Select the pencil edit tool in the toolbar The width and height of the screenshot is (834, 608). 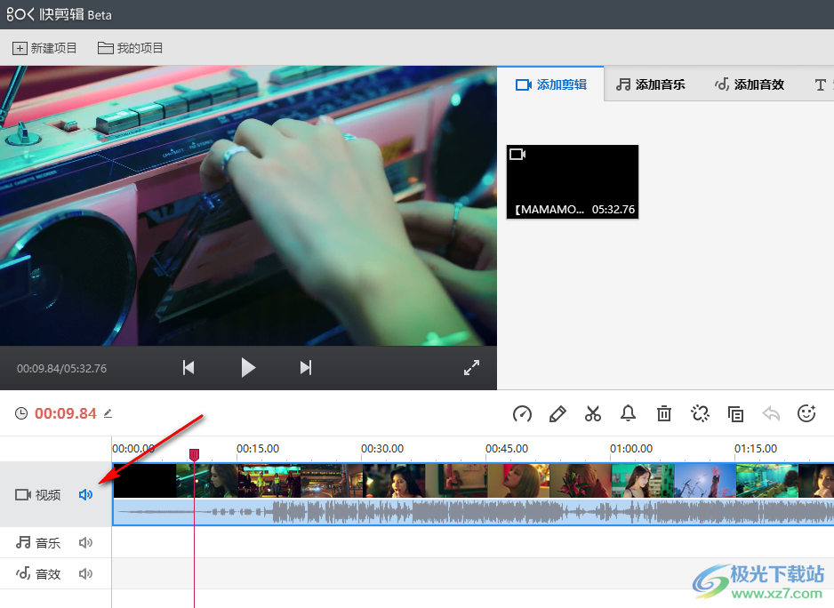[557, 414]
